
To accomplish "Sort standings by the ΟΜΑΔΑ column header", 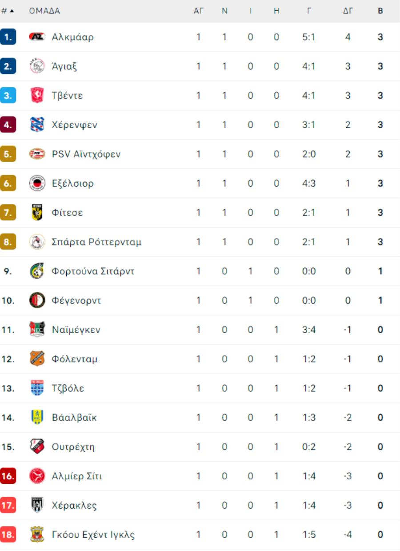I will [44, 11].
